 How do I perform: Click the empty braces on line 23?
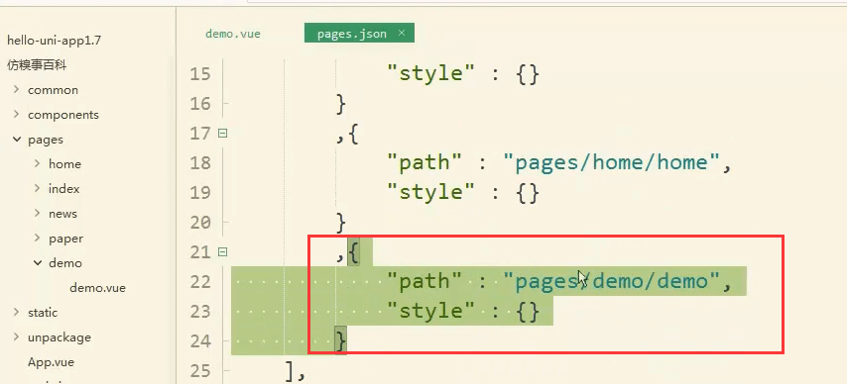coord(528,311)
